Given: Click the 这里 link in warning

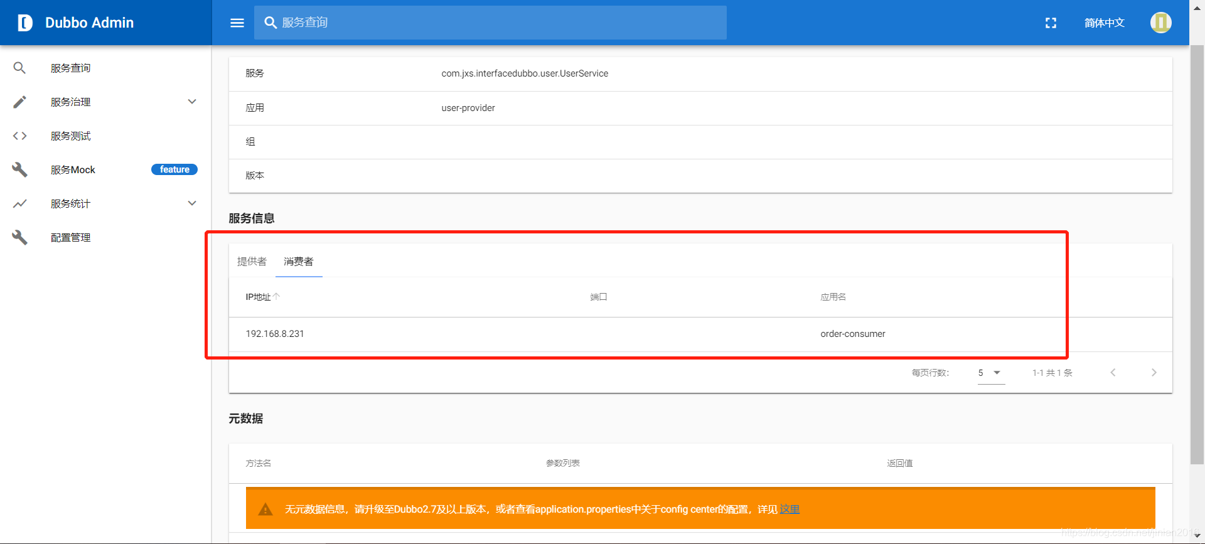Looking at the screenshot, I should click(790, 509).
